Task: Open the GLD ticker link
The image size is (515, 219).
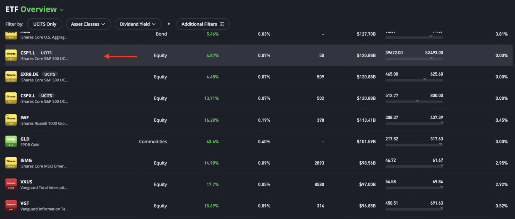Action: tap(25, 139)
